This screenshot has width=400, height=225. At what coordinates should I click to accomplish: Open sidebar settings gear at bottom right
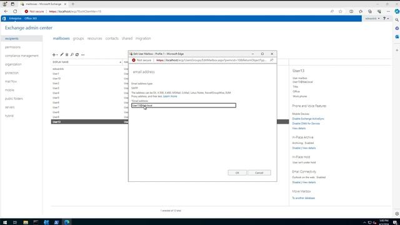point(397,214)
